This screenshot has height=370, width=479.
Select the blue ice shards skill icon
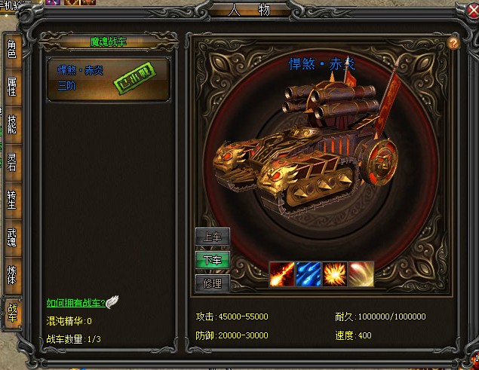309,274
